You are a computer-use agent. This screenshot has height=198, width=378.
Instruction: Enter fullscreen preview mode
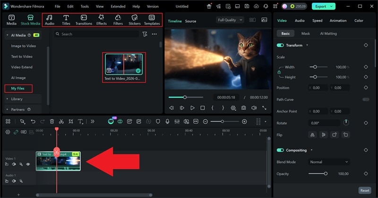point(264,108)
